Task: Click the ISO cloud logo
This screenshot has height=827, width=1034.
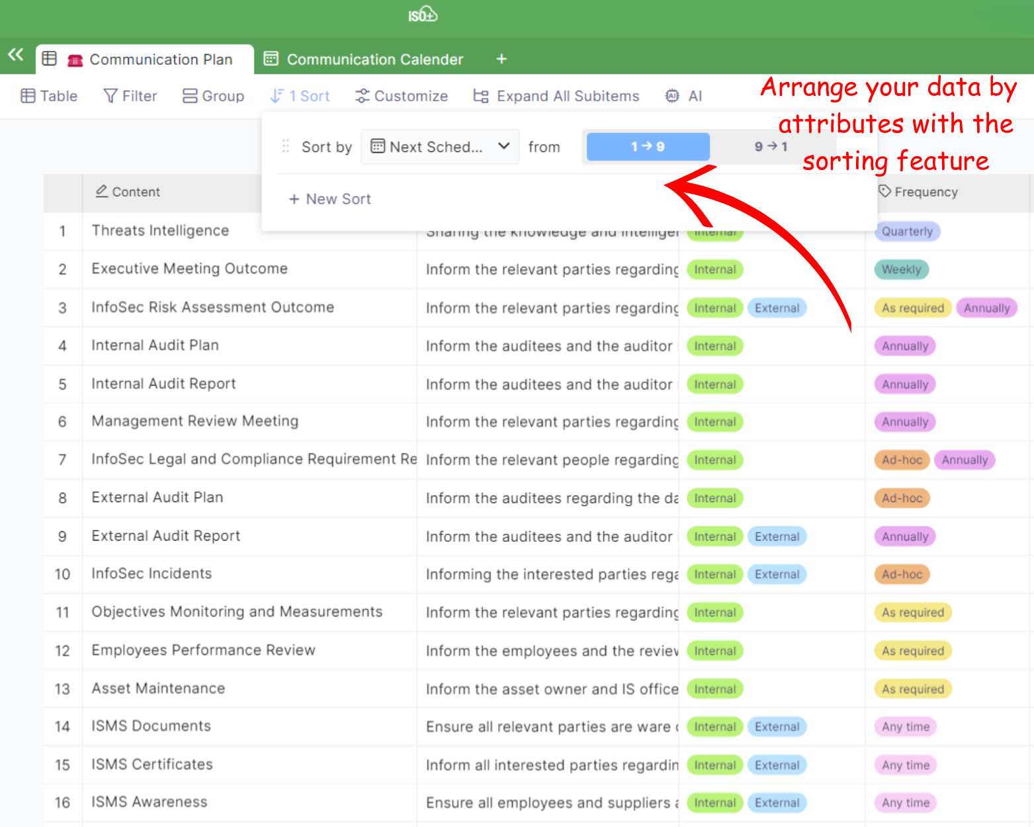Action: (422, 15)
